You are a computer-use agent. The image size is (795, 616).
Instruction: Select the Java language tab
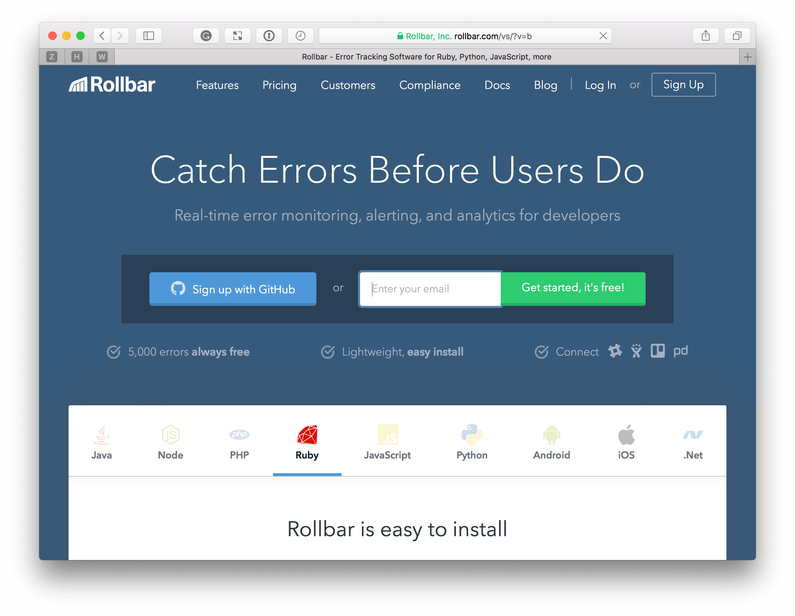[x=101, y=442]
